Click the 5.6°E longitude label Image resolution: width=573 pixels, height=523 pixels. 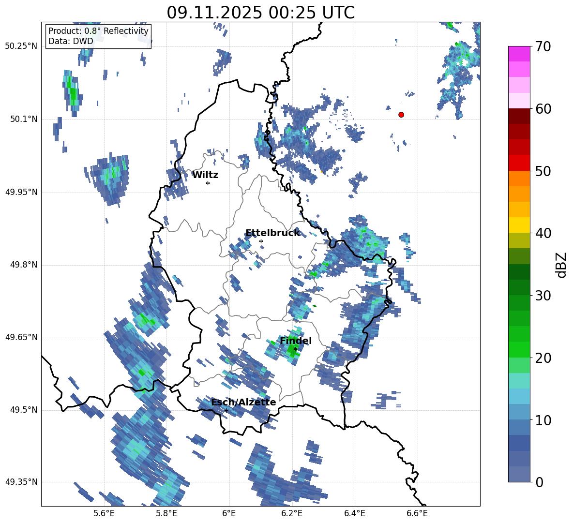click(x=104, y=513)
